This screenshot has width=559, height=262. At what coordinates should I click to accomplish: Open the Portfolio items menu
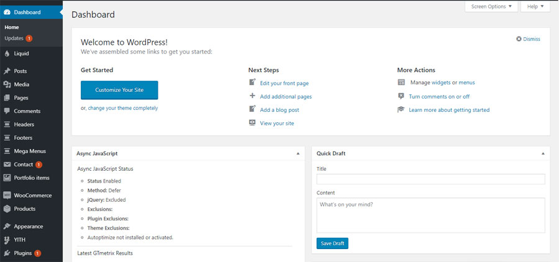click(x=32, y=178)
